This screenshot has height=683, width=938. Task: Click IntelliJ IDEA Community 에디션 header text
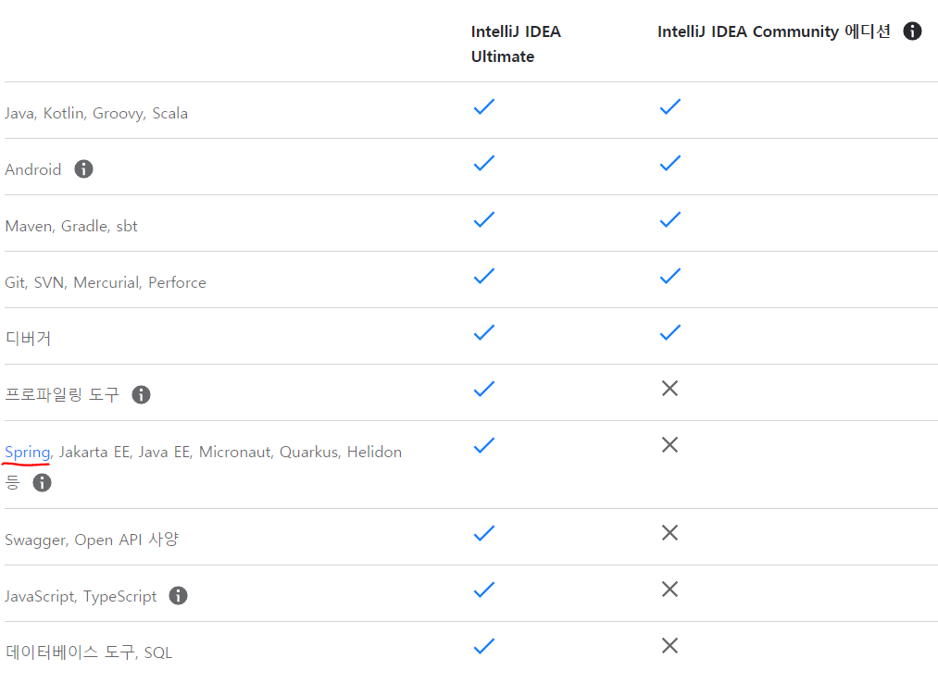click(x=773, y=31)
